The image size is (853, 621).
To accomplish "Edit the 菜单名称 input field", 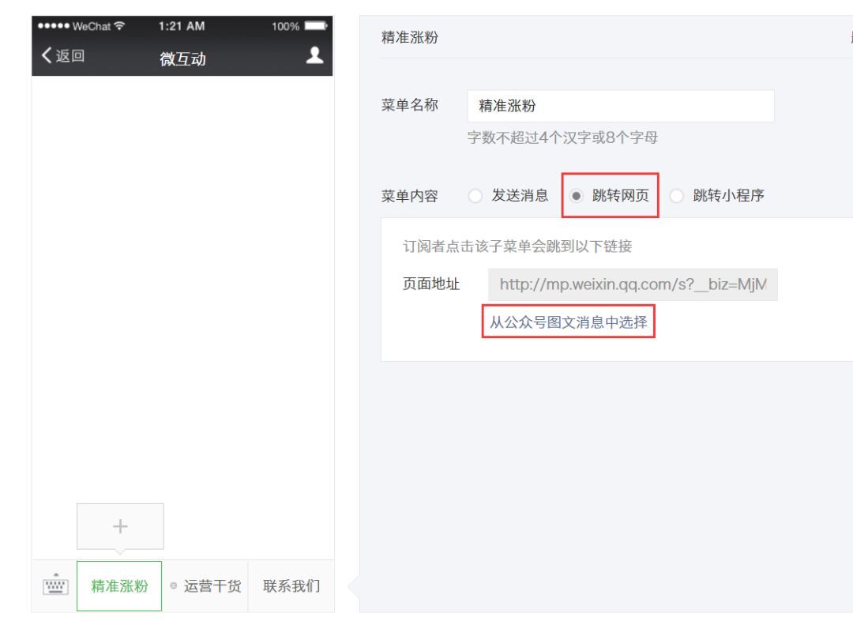I will pyautogui.click(x=621, y=106).
